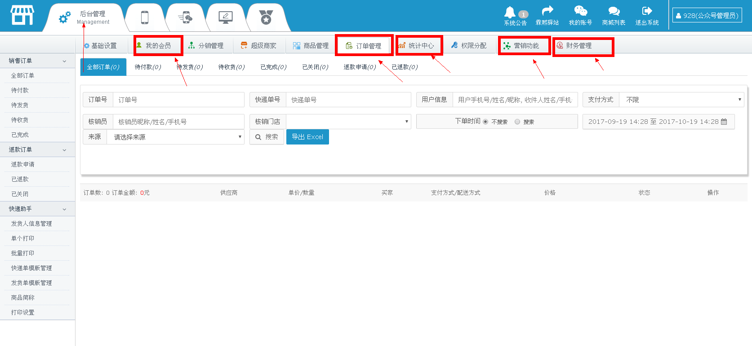Open the 请选择来源 dropdown
Image resolution: width=752 pixels, height=346 pixels.
[x=175, y=137]
